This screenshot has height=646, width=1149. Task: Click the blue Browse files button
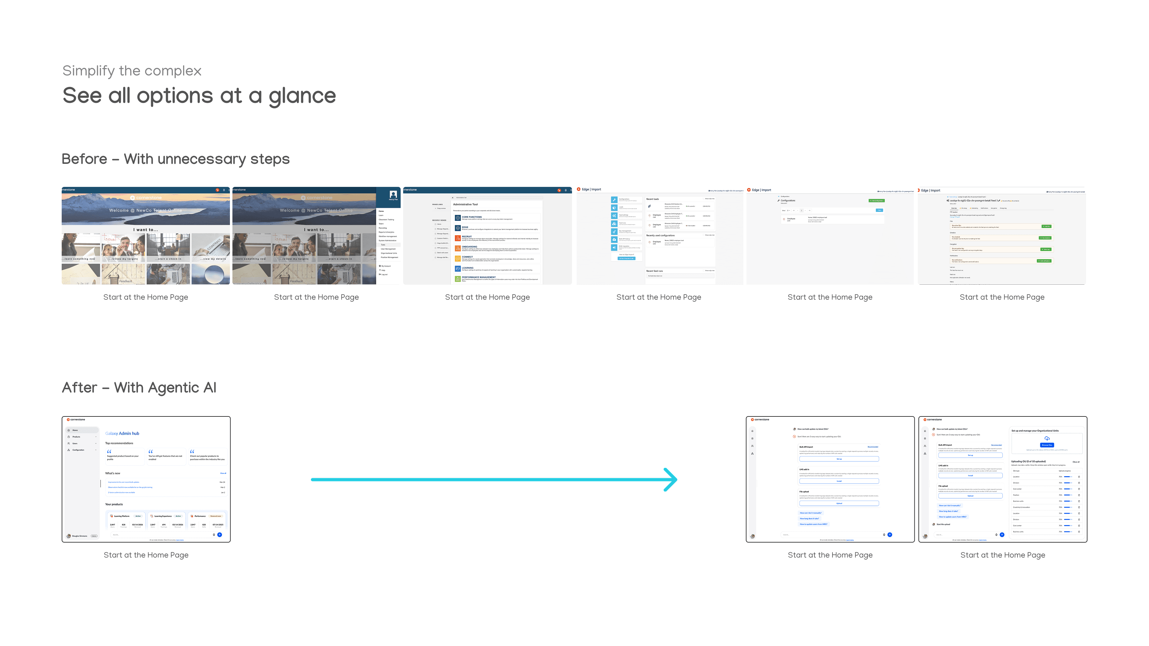(x=1047, y=445)
